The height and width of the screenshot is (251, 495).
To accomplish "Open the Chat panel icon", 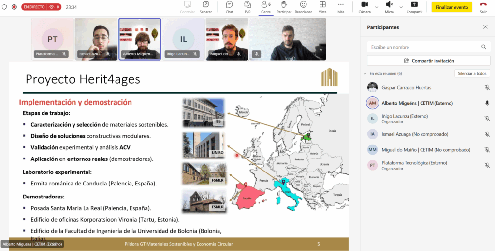I will [229, 7].
